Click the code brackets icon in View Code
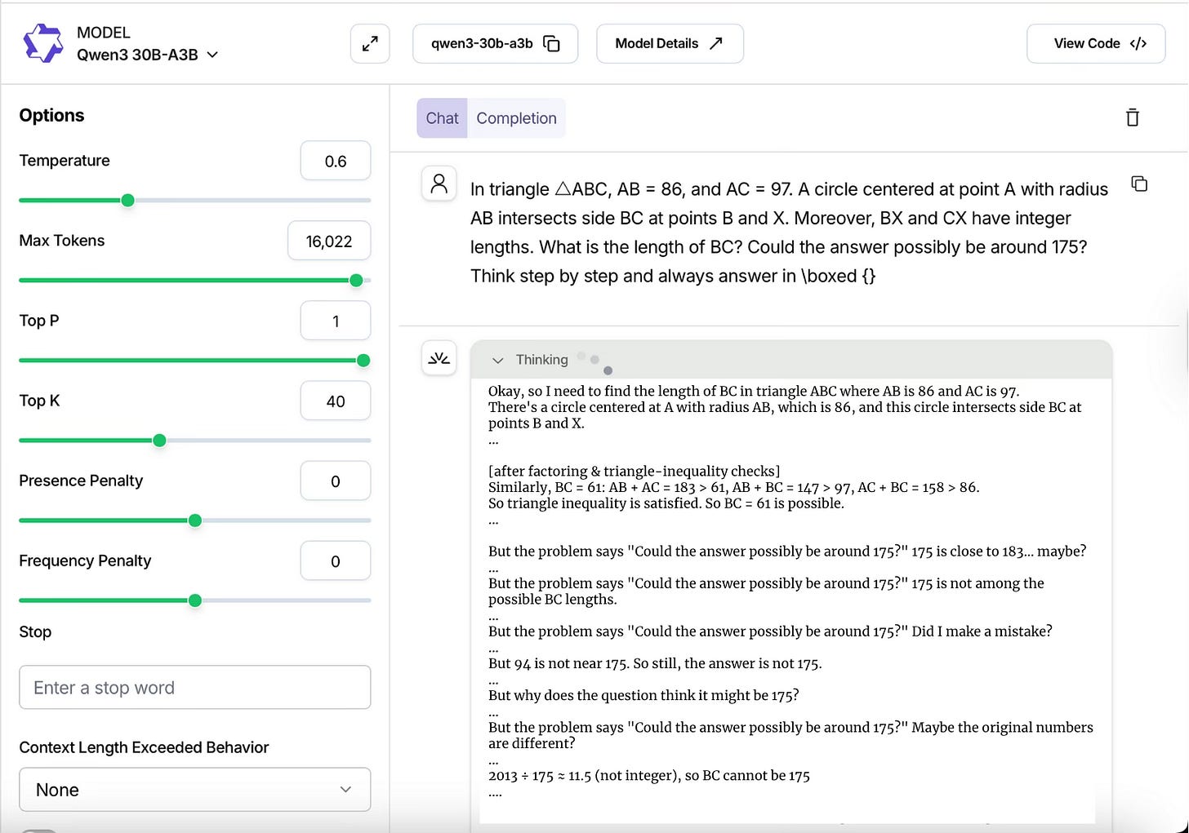The height and width of the screenshot is (833, 1189). 1138,43
